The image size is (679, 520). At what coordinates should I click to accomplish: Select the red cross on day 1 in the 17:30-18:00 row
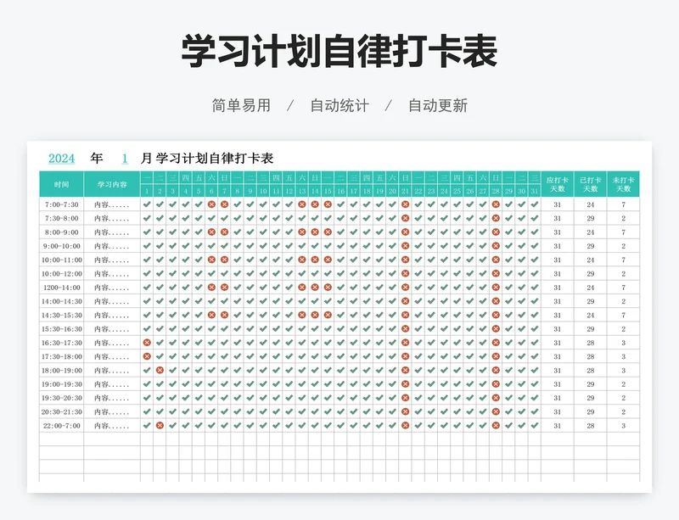(147, 356)
